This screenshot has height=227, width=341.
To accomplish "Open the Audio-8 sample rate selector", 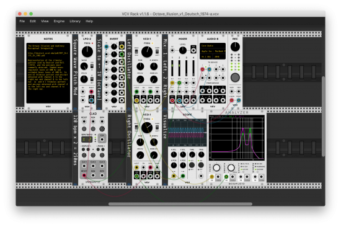I will click(x=206, y=56).
